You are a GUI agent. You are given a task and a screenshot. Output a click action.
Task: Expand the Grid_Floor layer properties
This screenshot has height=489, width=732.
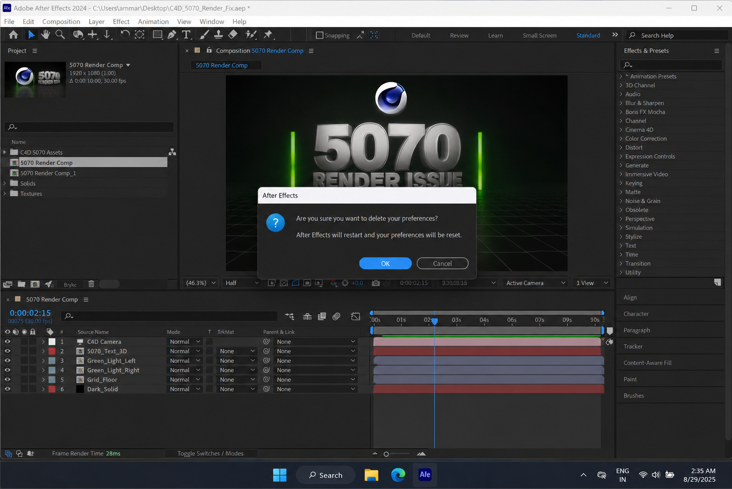point(43,380)
